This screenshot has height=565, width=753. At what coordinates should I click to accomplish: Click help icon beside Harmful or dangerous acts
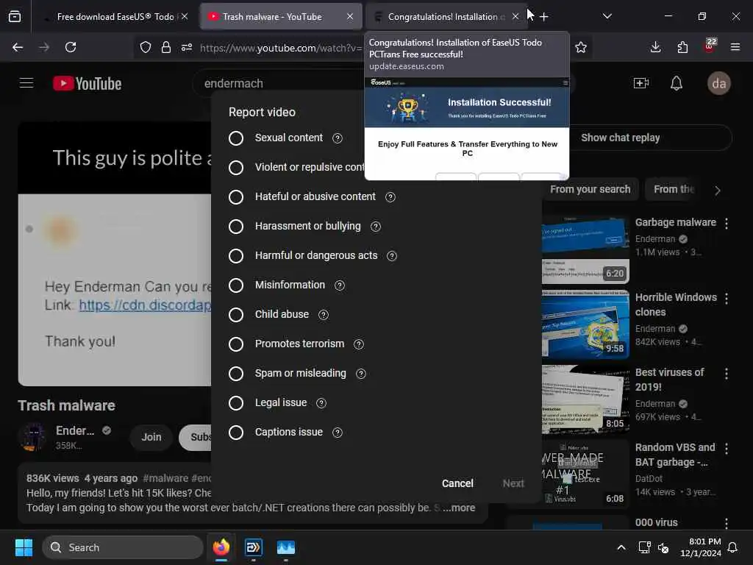click(392, 256)
